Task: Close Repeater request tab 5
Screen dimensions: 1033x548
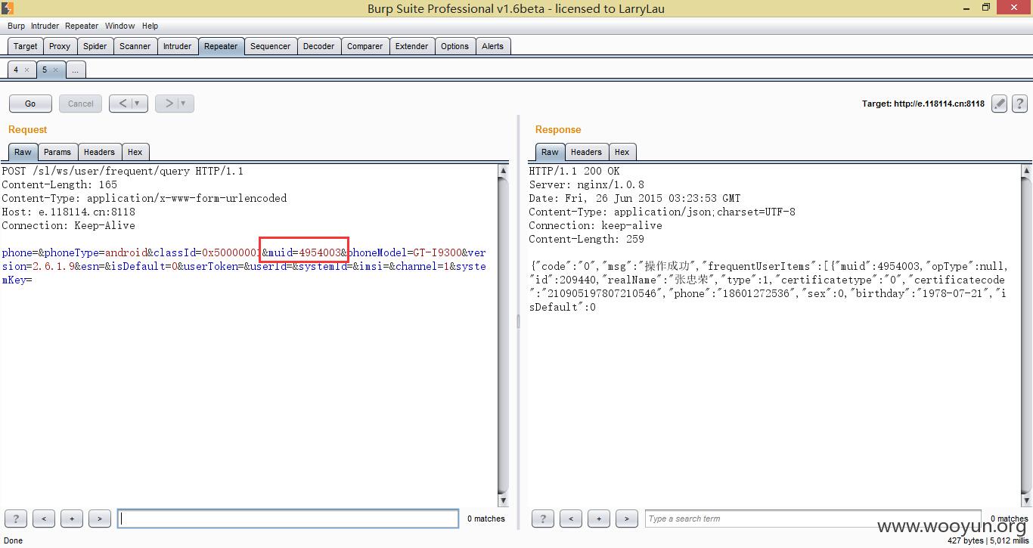Action: [55, 70]
